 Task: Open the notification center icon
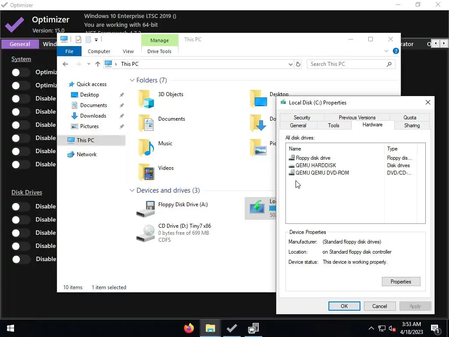tap(435, 328)
